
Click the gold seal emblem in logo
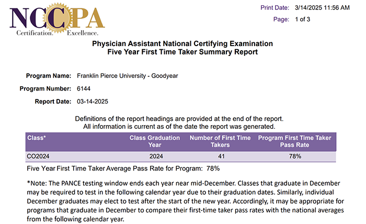[x=58, y=18]
